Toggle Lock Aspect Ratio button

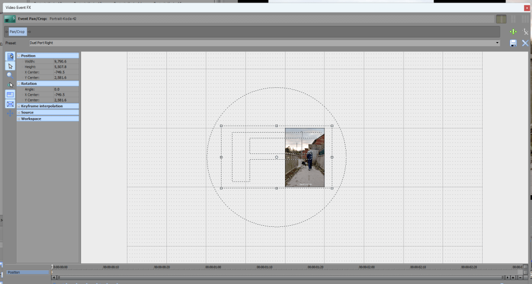(10, 94)
